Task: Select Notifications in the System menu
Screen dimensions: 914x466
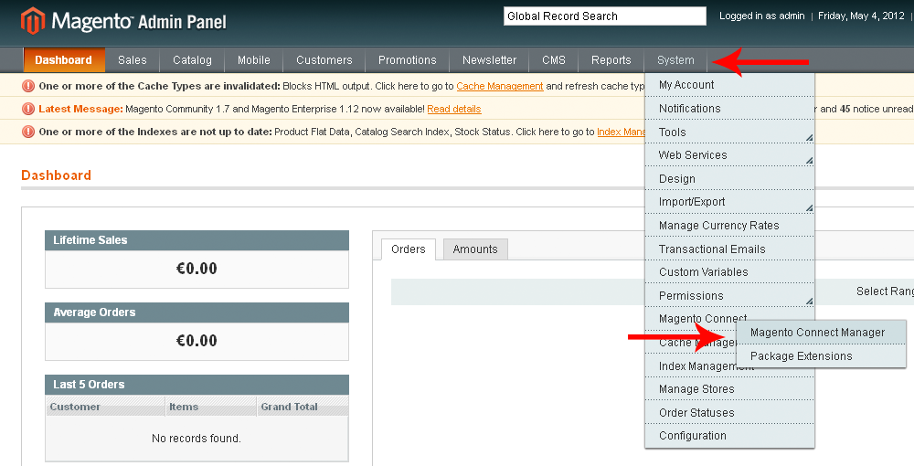Action: point(729,109)
